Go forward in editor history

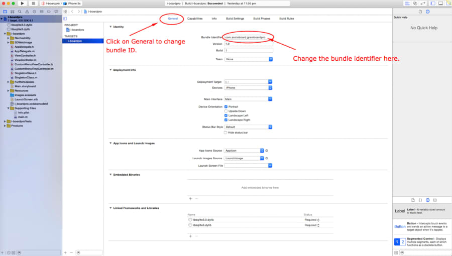(x=78, y=12)
